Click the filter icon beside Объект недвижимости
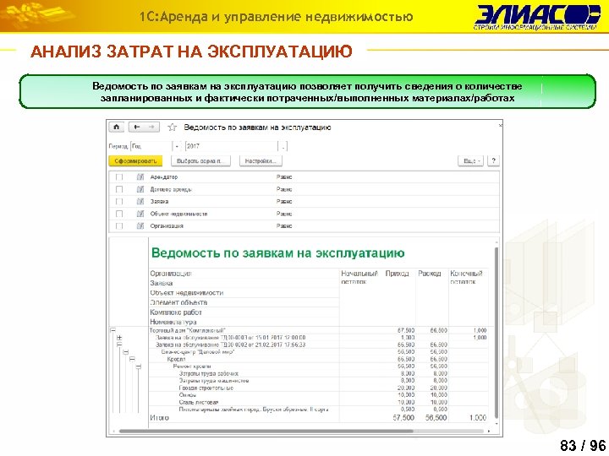 [x=140, y=214]
